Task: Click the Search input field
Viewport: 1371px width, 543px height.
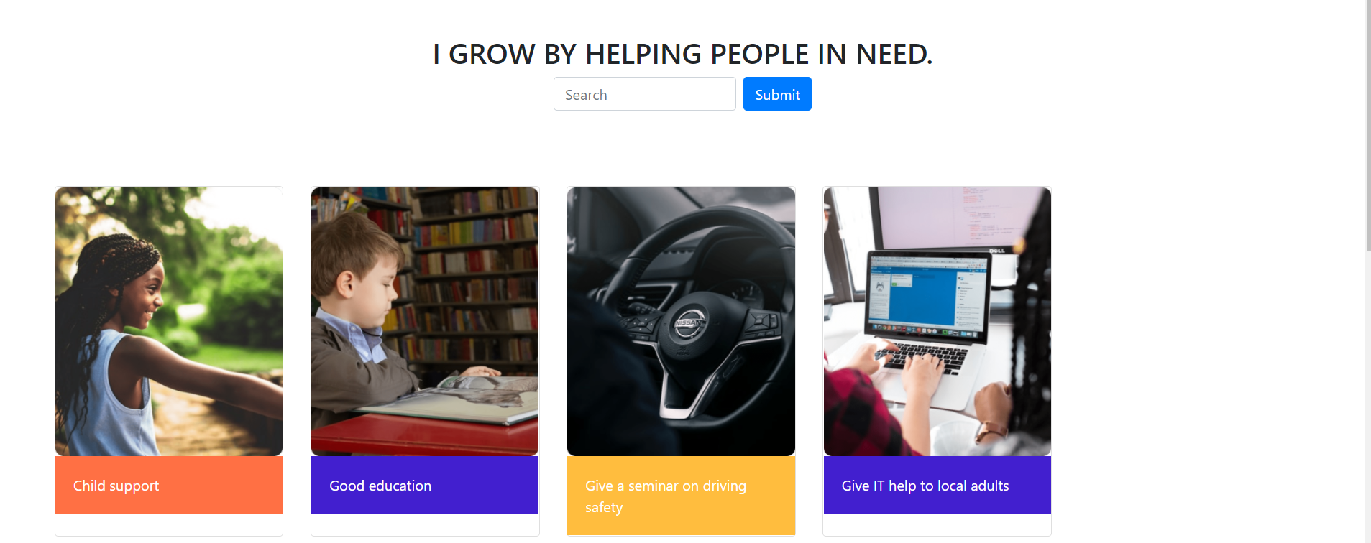Action: (x=644, y=94)
